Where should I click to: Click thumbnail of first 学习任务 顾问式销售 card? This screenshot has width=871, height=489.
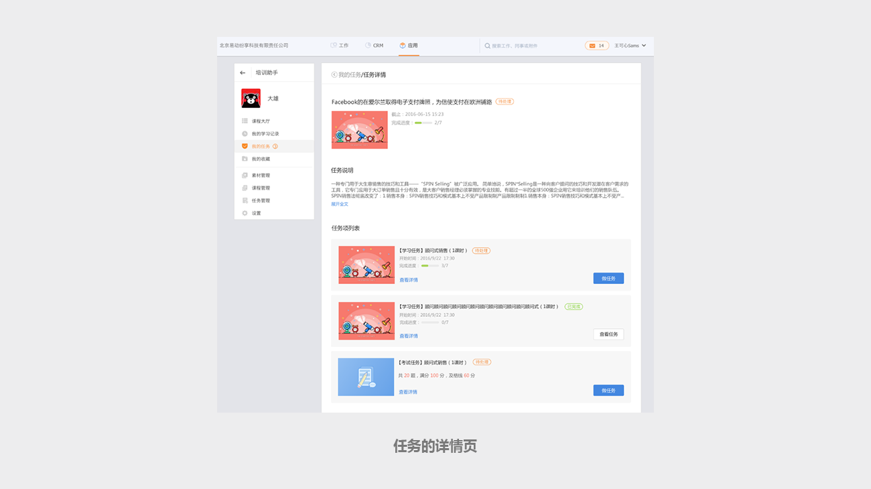click(x=366, y=265)
